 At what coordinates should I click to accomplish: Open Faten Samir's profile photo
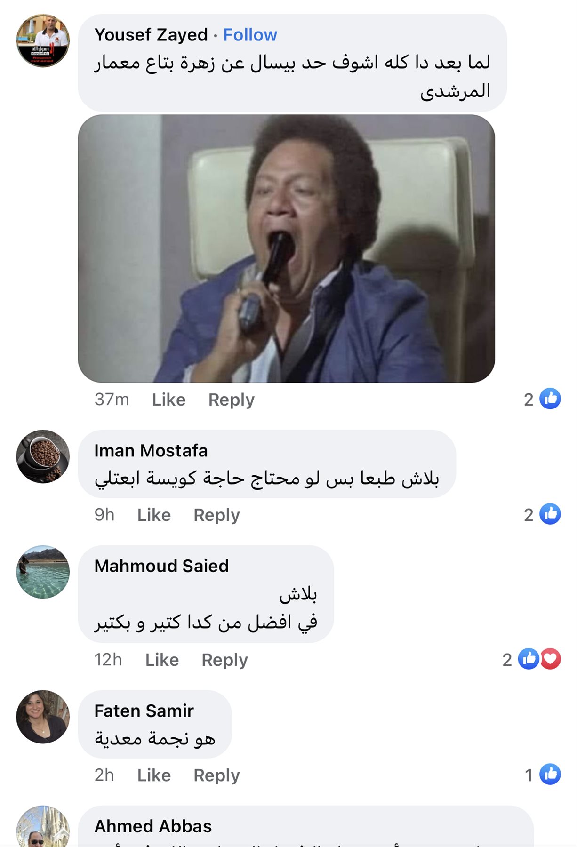coord(43,717)
